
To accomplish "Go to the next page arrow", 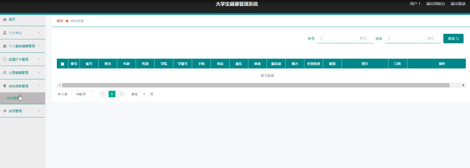I will 121,94.
